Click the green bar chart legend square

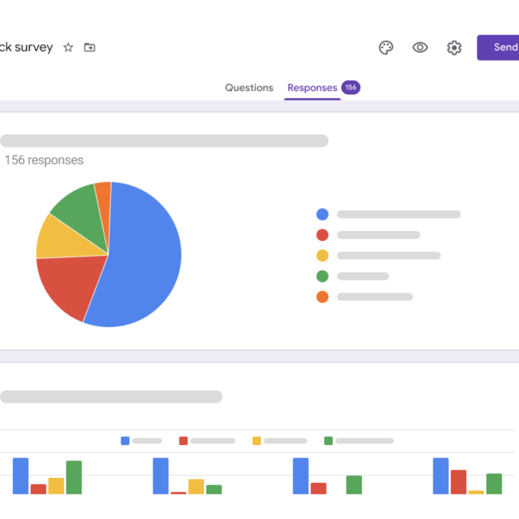(x=328, y=441)
